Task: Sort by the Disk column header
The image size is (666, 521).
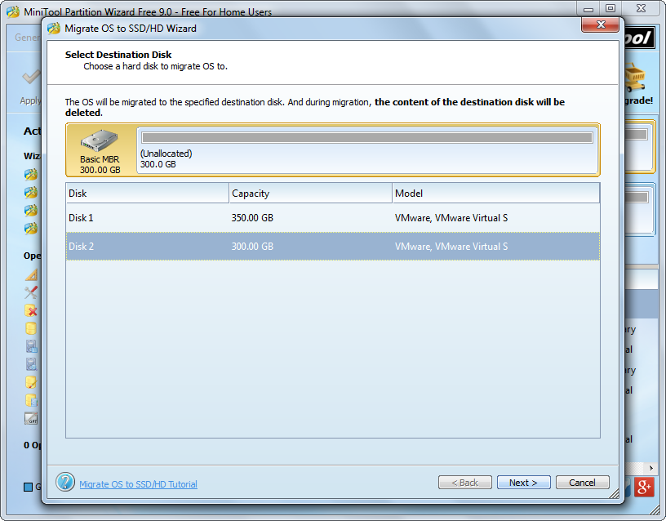Action: [x=148, y=194]
